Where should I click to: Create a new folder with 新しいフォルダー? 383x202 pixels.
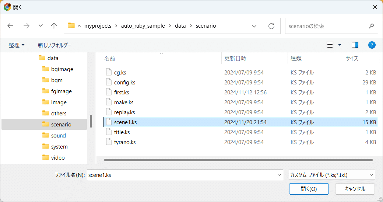tap(55, 45)
